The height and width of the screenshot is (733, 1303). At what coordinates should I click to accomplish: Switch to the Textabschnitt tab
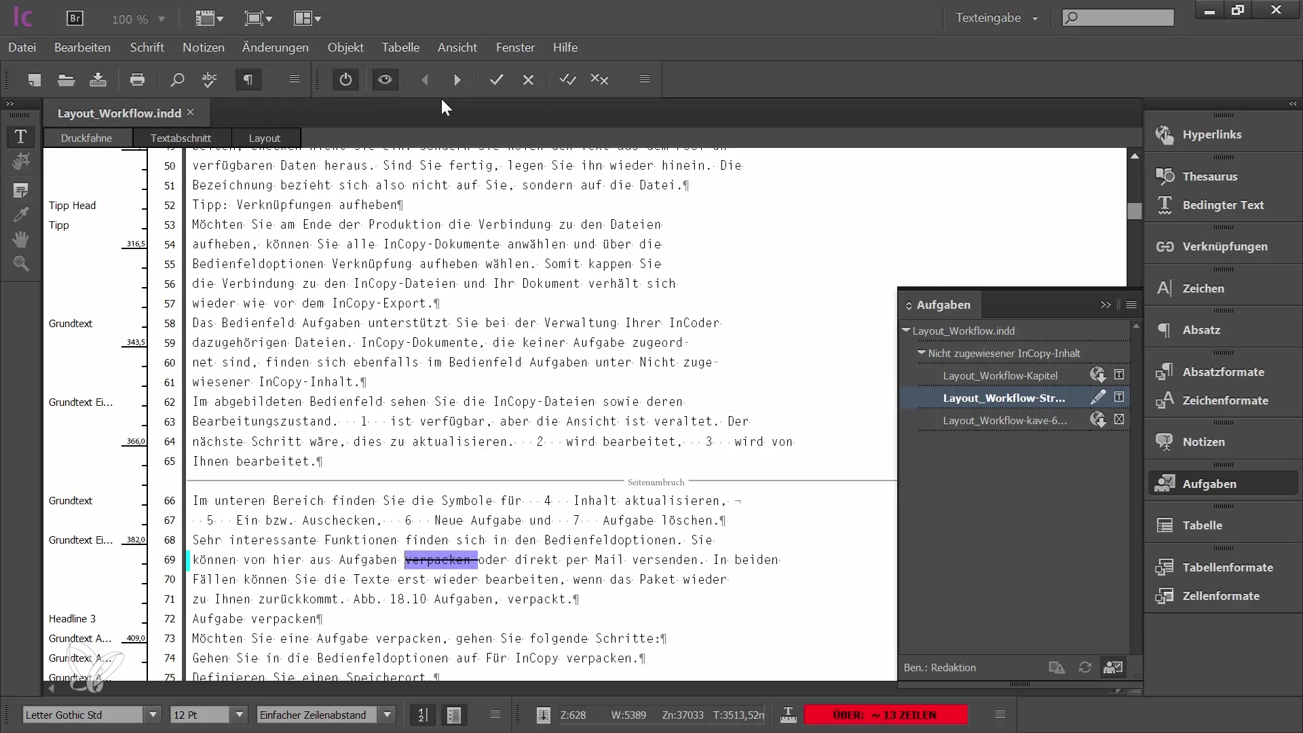(181, 138)
